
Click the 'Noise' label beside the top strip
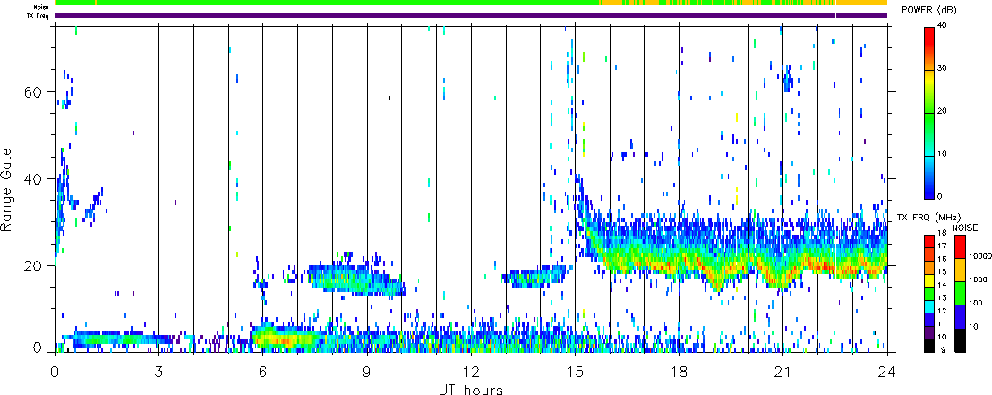tap(43, 7)
